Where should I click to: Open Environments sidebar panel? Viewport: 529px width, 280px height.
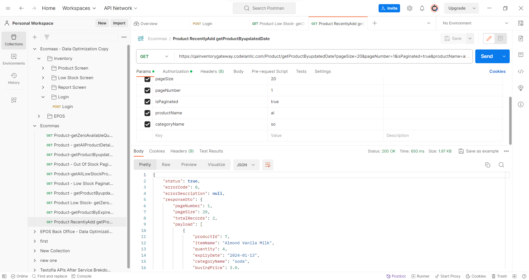click(x=14, y=60)
